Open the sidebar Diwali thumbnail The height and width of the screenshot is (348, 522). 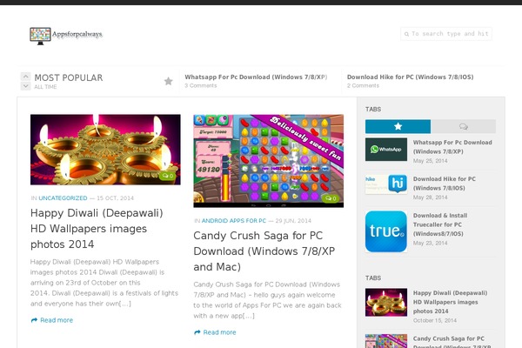coord(386,303)
